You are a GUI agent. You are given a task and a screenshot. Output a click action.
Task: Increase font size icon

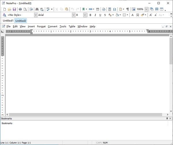151,15
